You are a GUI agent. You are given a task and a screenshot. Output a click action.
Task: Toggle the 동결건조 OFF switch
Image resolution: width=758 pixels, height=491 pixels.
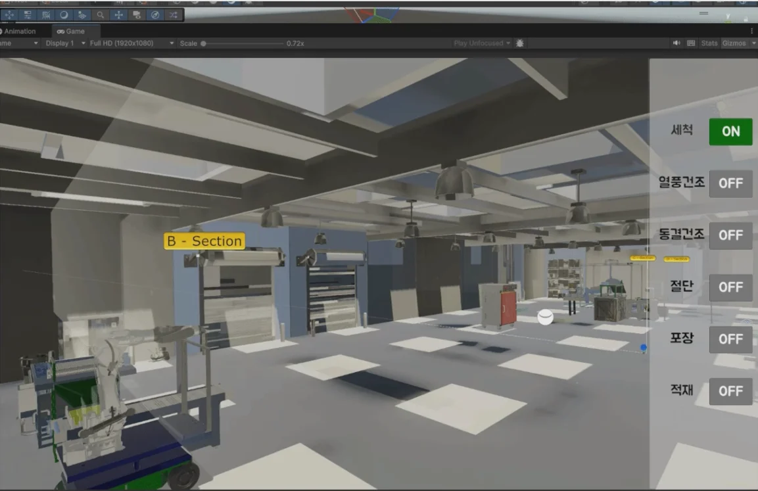730,235
